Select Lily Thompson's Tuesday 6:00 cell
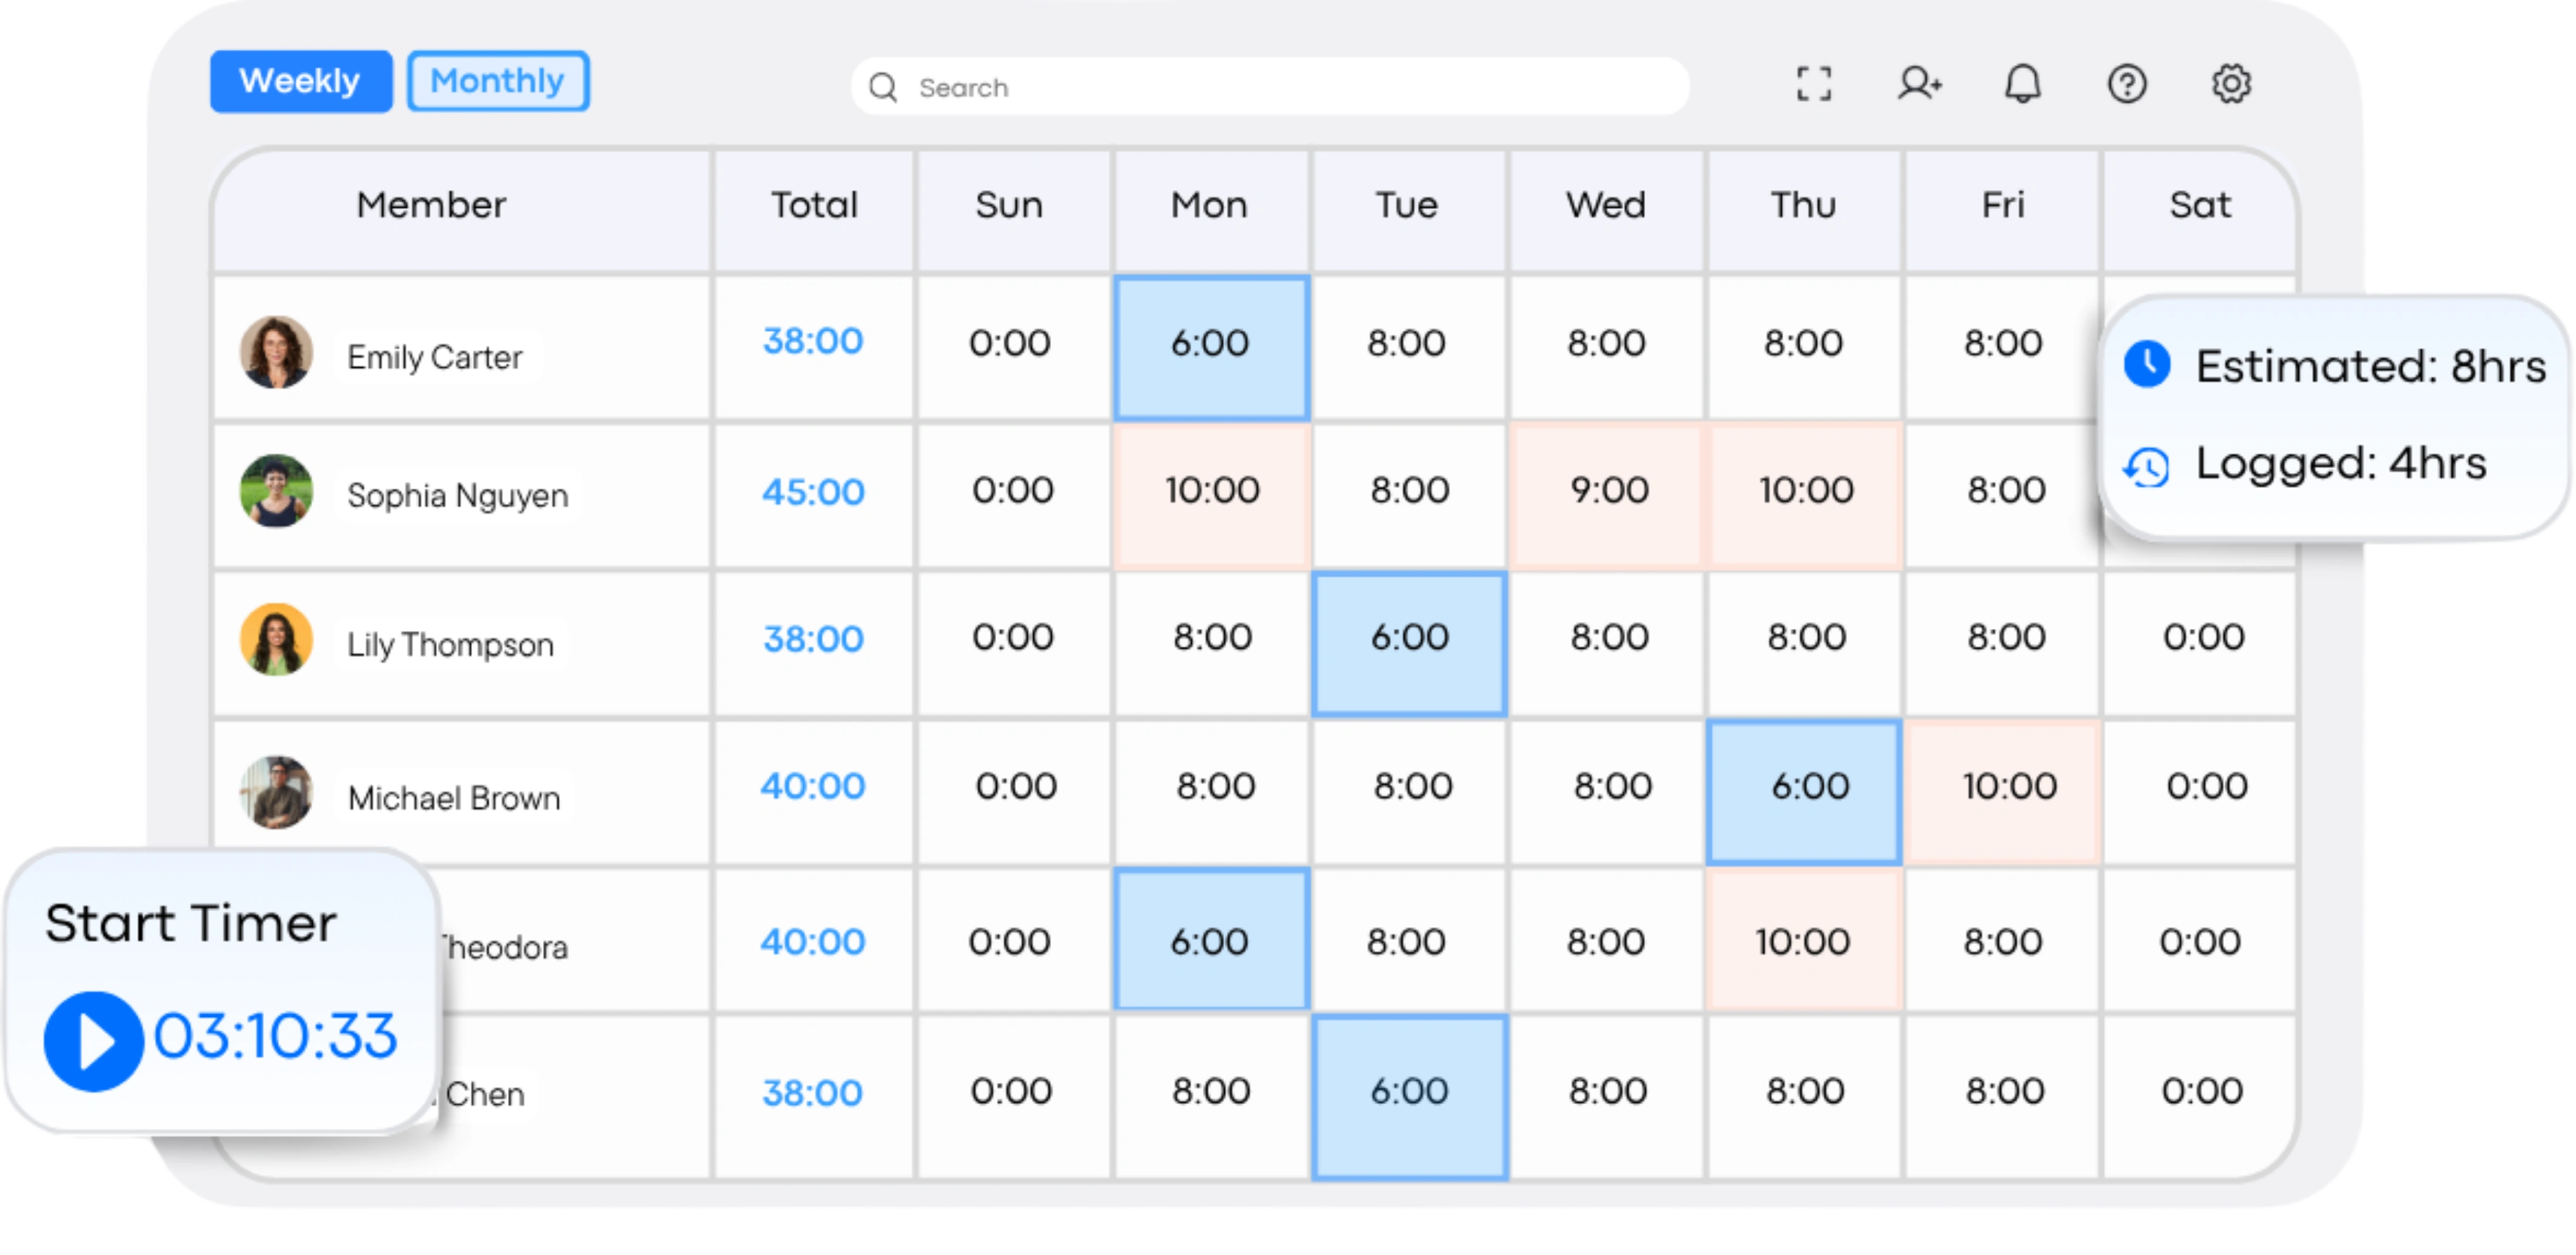This screenshot has height=1255, width=2576. coord(1409,642)
